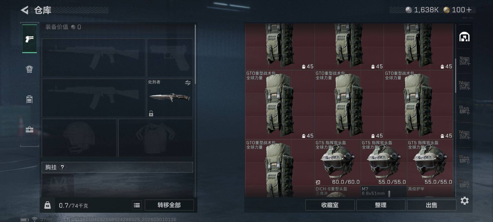Go back using the arrow beside 仓库

pos(25,10)
